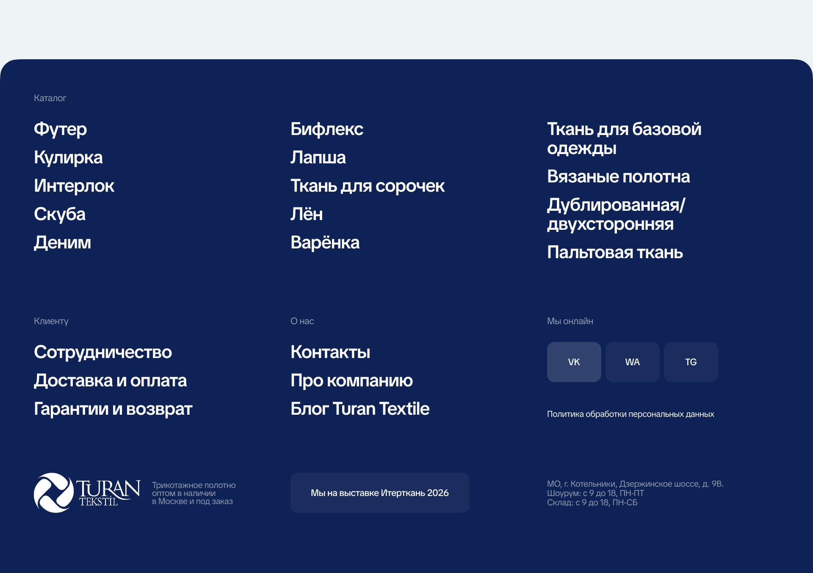Open the Интерлок fabric page
813x573 pixels.
coord(74,186)
